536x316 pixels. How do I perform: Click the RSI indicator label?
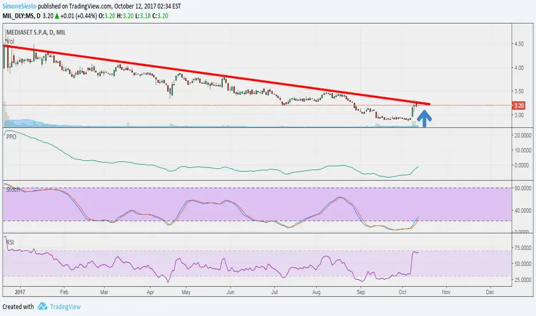pyautogui.click(x=10, y=242)
